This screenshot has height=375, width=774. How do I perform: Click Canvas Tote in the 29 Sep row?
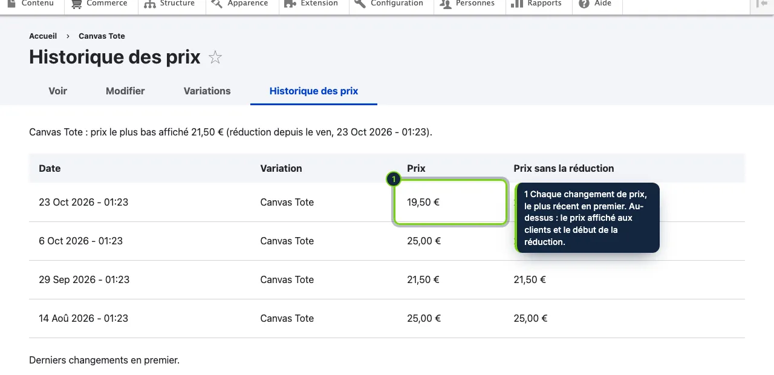287,280
